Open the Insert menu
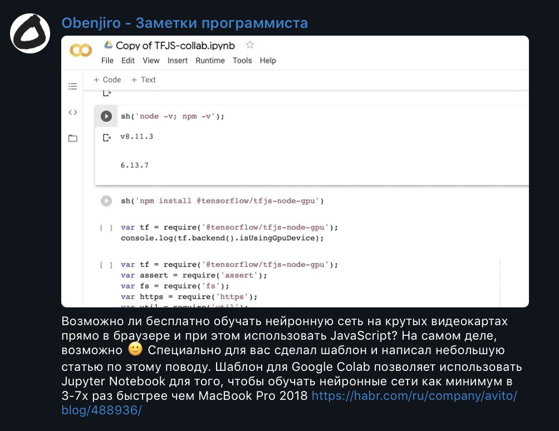Viewport: 559px width, 431px height. click(178, 61)
